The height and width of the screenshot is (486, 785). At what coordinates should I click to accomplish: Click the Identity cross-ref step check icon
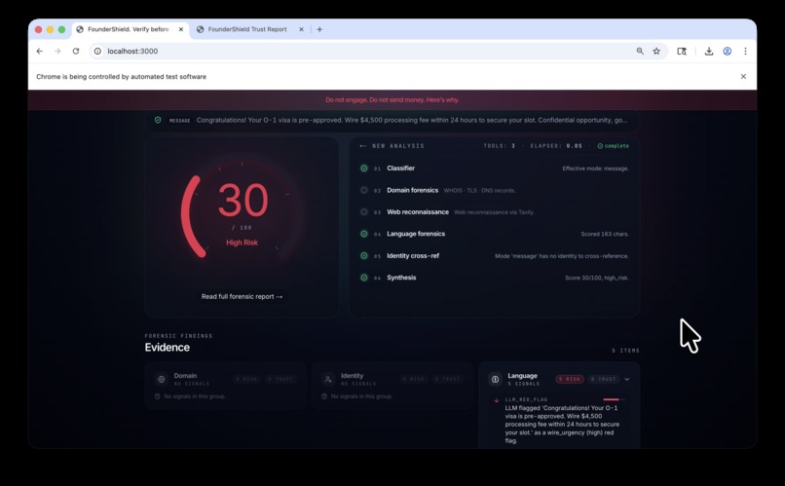tap(364, 256)
